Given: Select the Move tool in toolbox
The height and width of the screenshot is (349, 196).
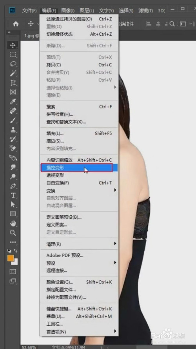Looking at the screenshot, I should pyautogui.click(x=13, y=45).
